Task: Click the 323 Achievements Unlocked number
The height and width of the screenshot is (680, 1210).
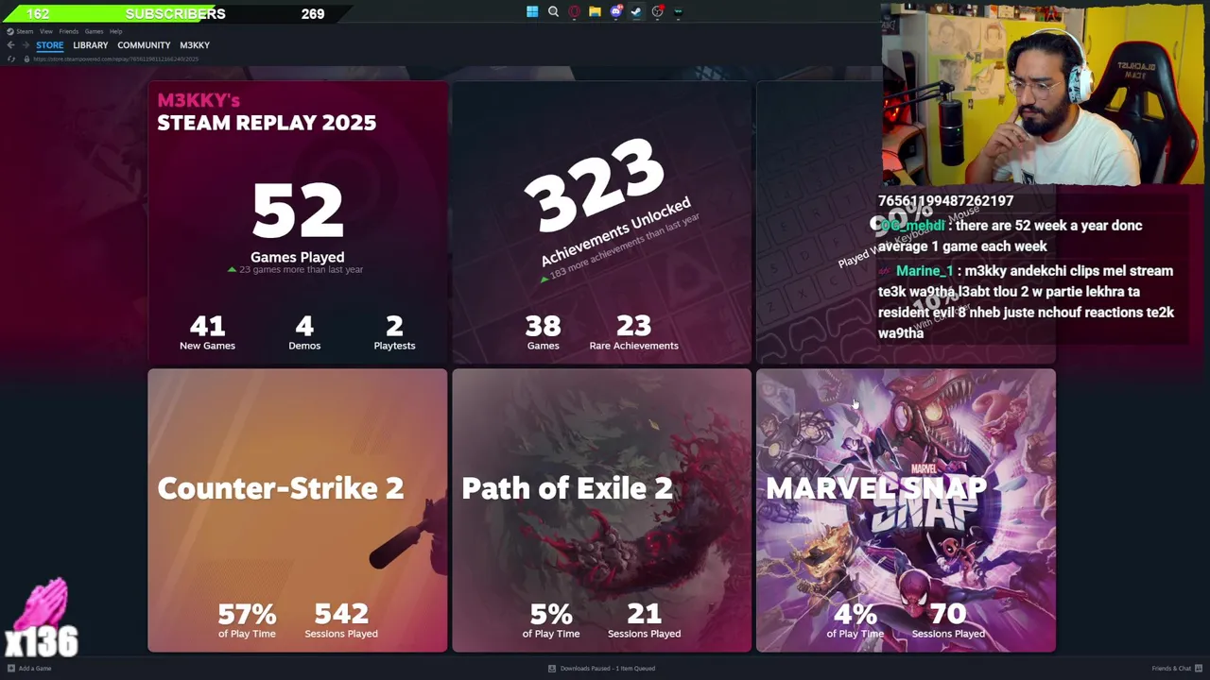Action: pyautogui.click(x=595, y=186)
